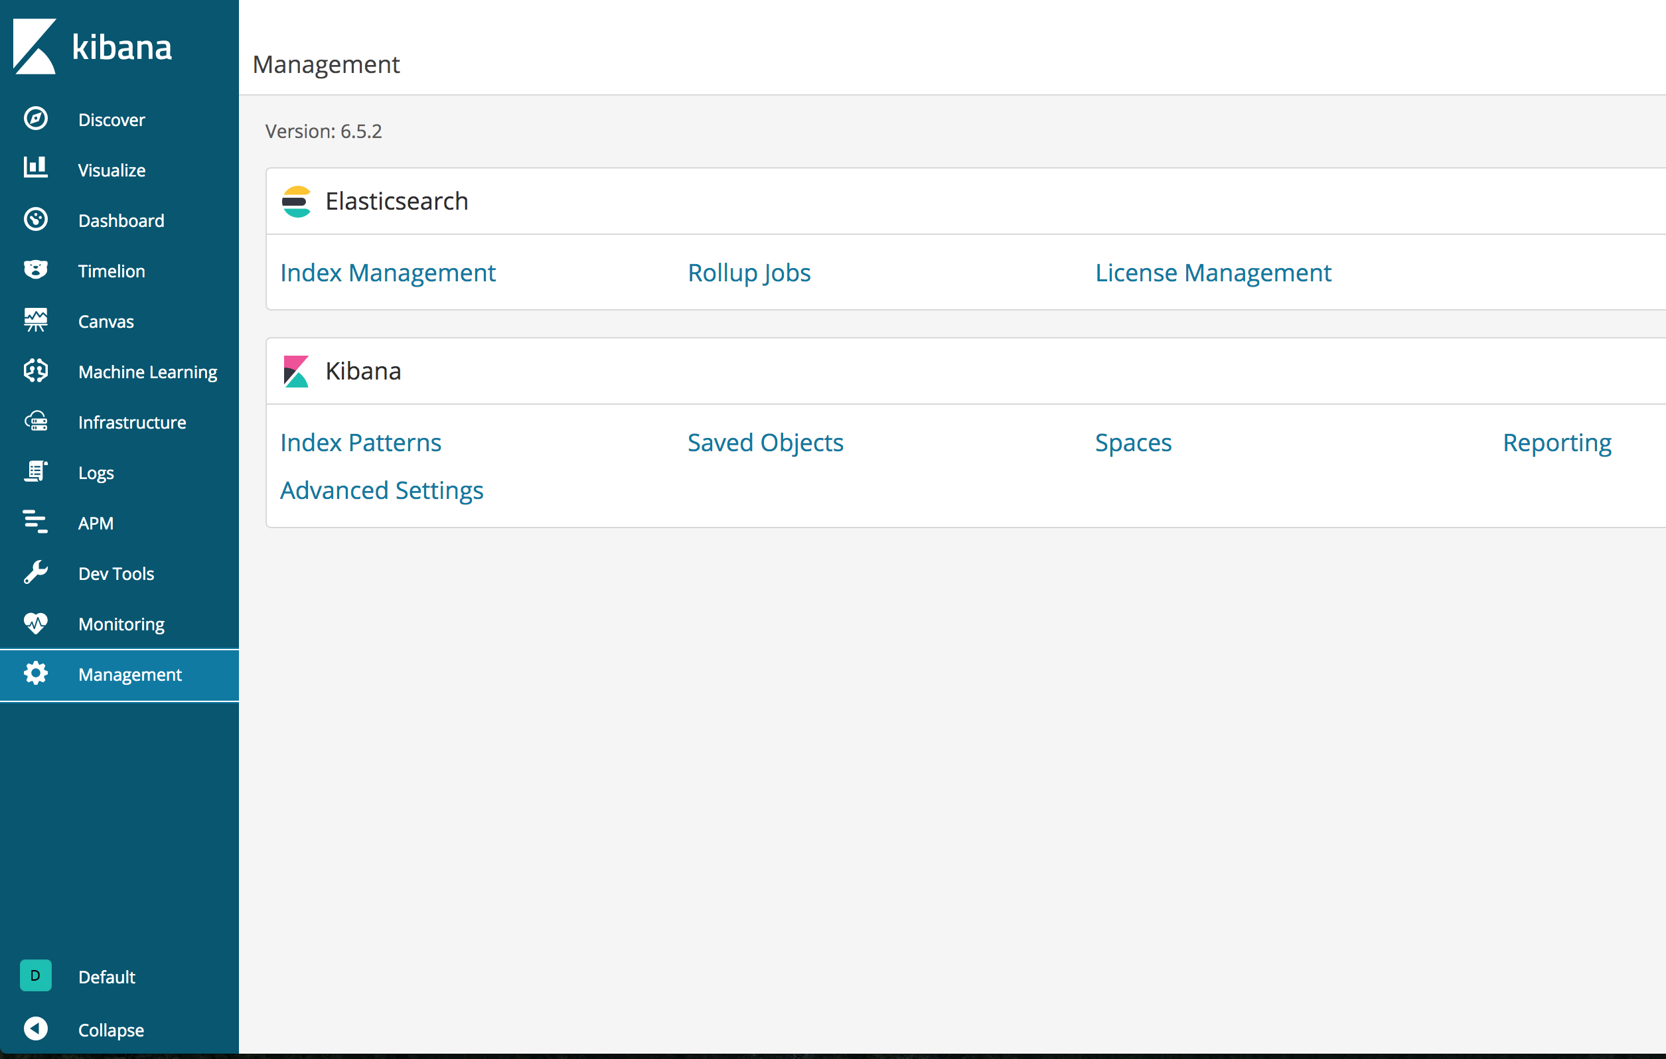This screenshot has width=1666, height=1059.
Task: Open the Index Management link
Action: 388,273
